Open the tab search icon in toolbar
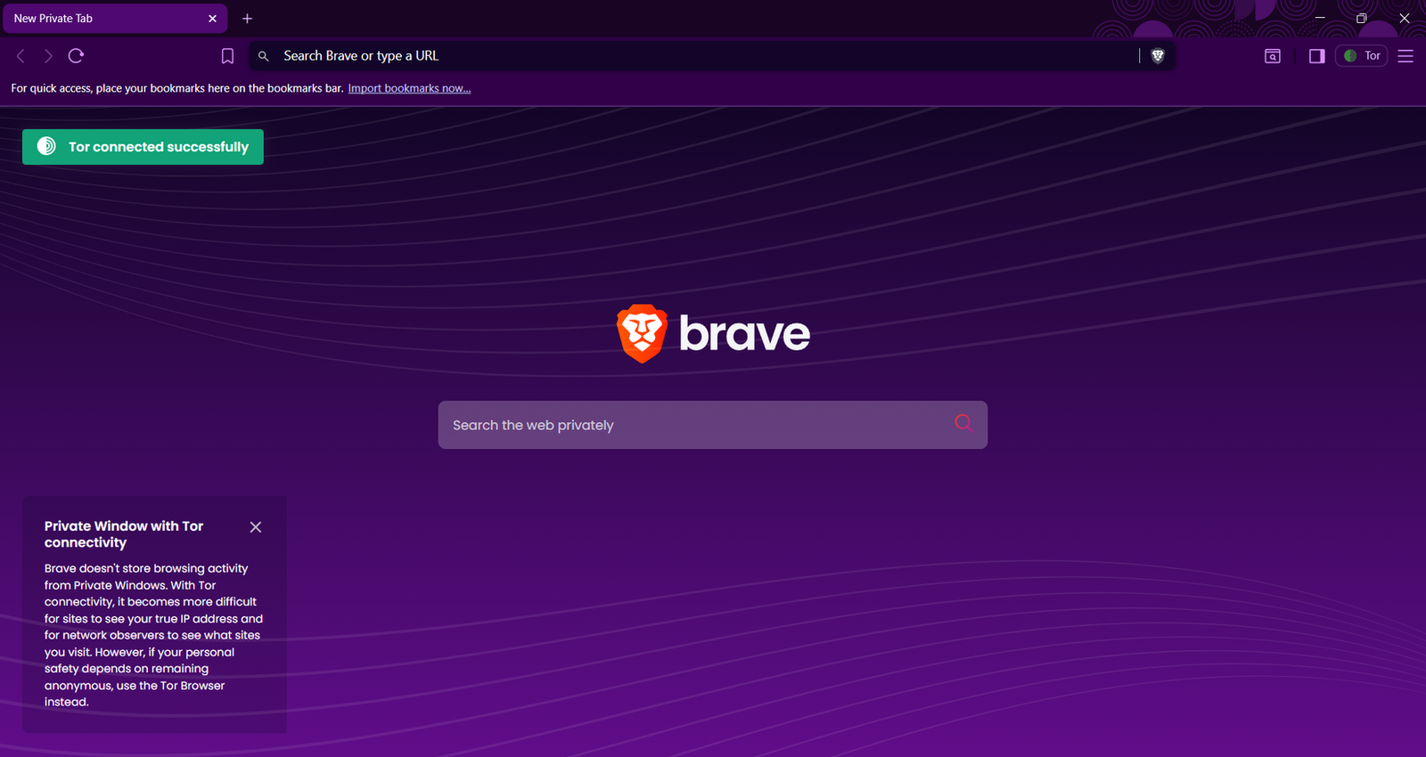Image resolution: width=1426 pixels, height=757 pixels. [x=1273, y=56]
